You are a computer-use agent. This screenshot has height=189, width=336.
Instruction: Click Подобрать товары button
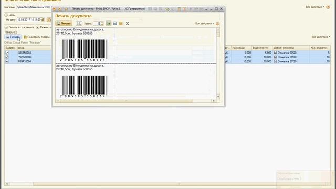[37, 37]
